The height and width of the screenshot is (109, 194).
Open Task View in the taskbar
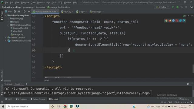[59, 106]
